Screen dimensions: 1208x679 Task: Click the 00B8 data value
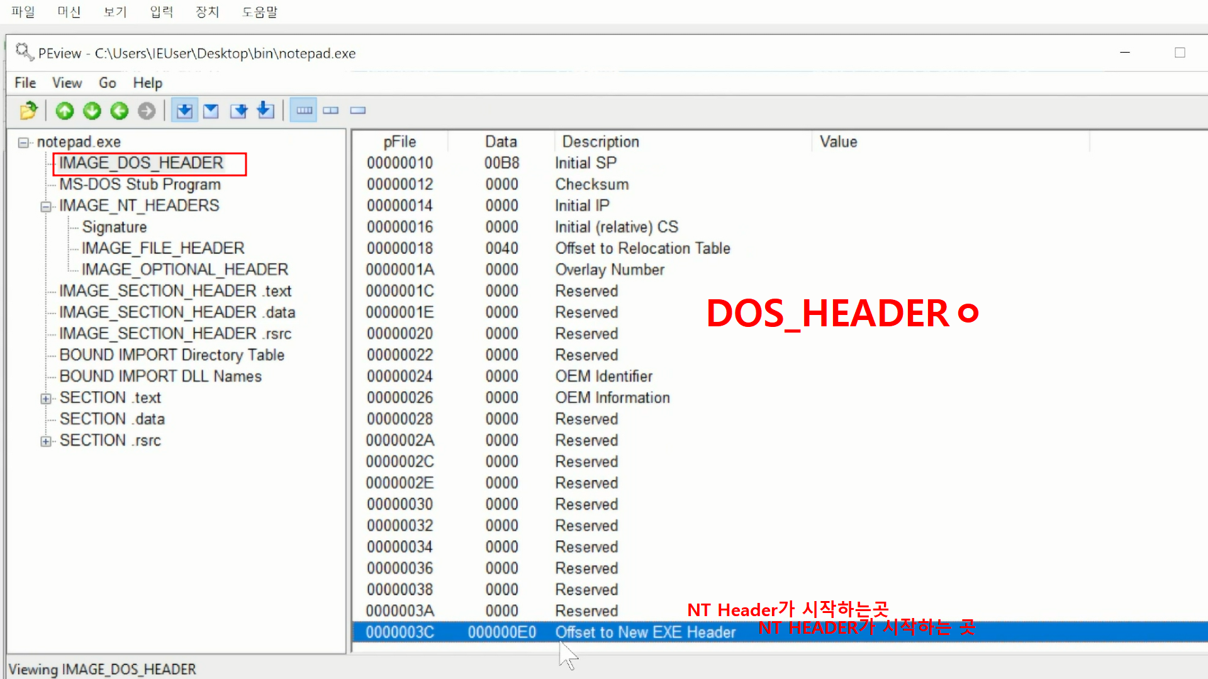501,163
